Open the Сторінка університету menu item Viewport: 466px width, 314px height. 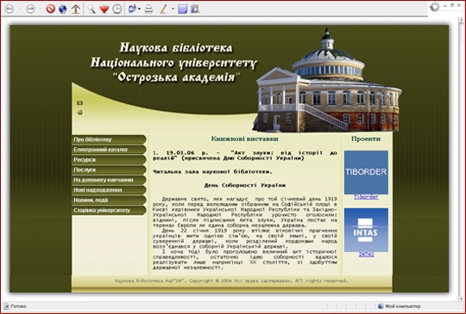(x=109, y=210)
